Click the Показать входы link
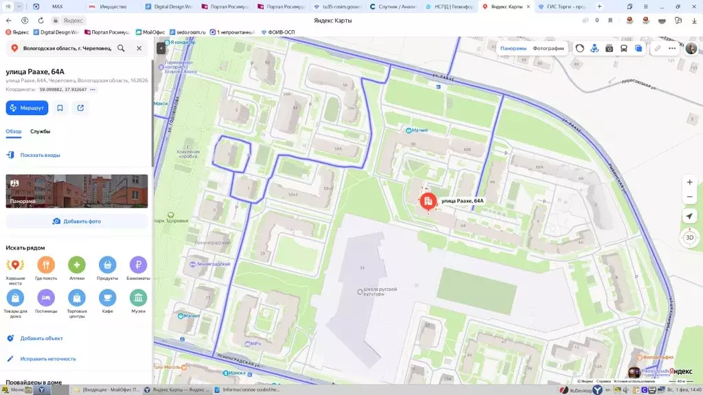Image resolution: width=703 pixels, height=395 pixels. pyautogui.click(x=40, y=155)
